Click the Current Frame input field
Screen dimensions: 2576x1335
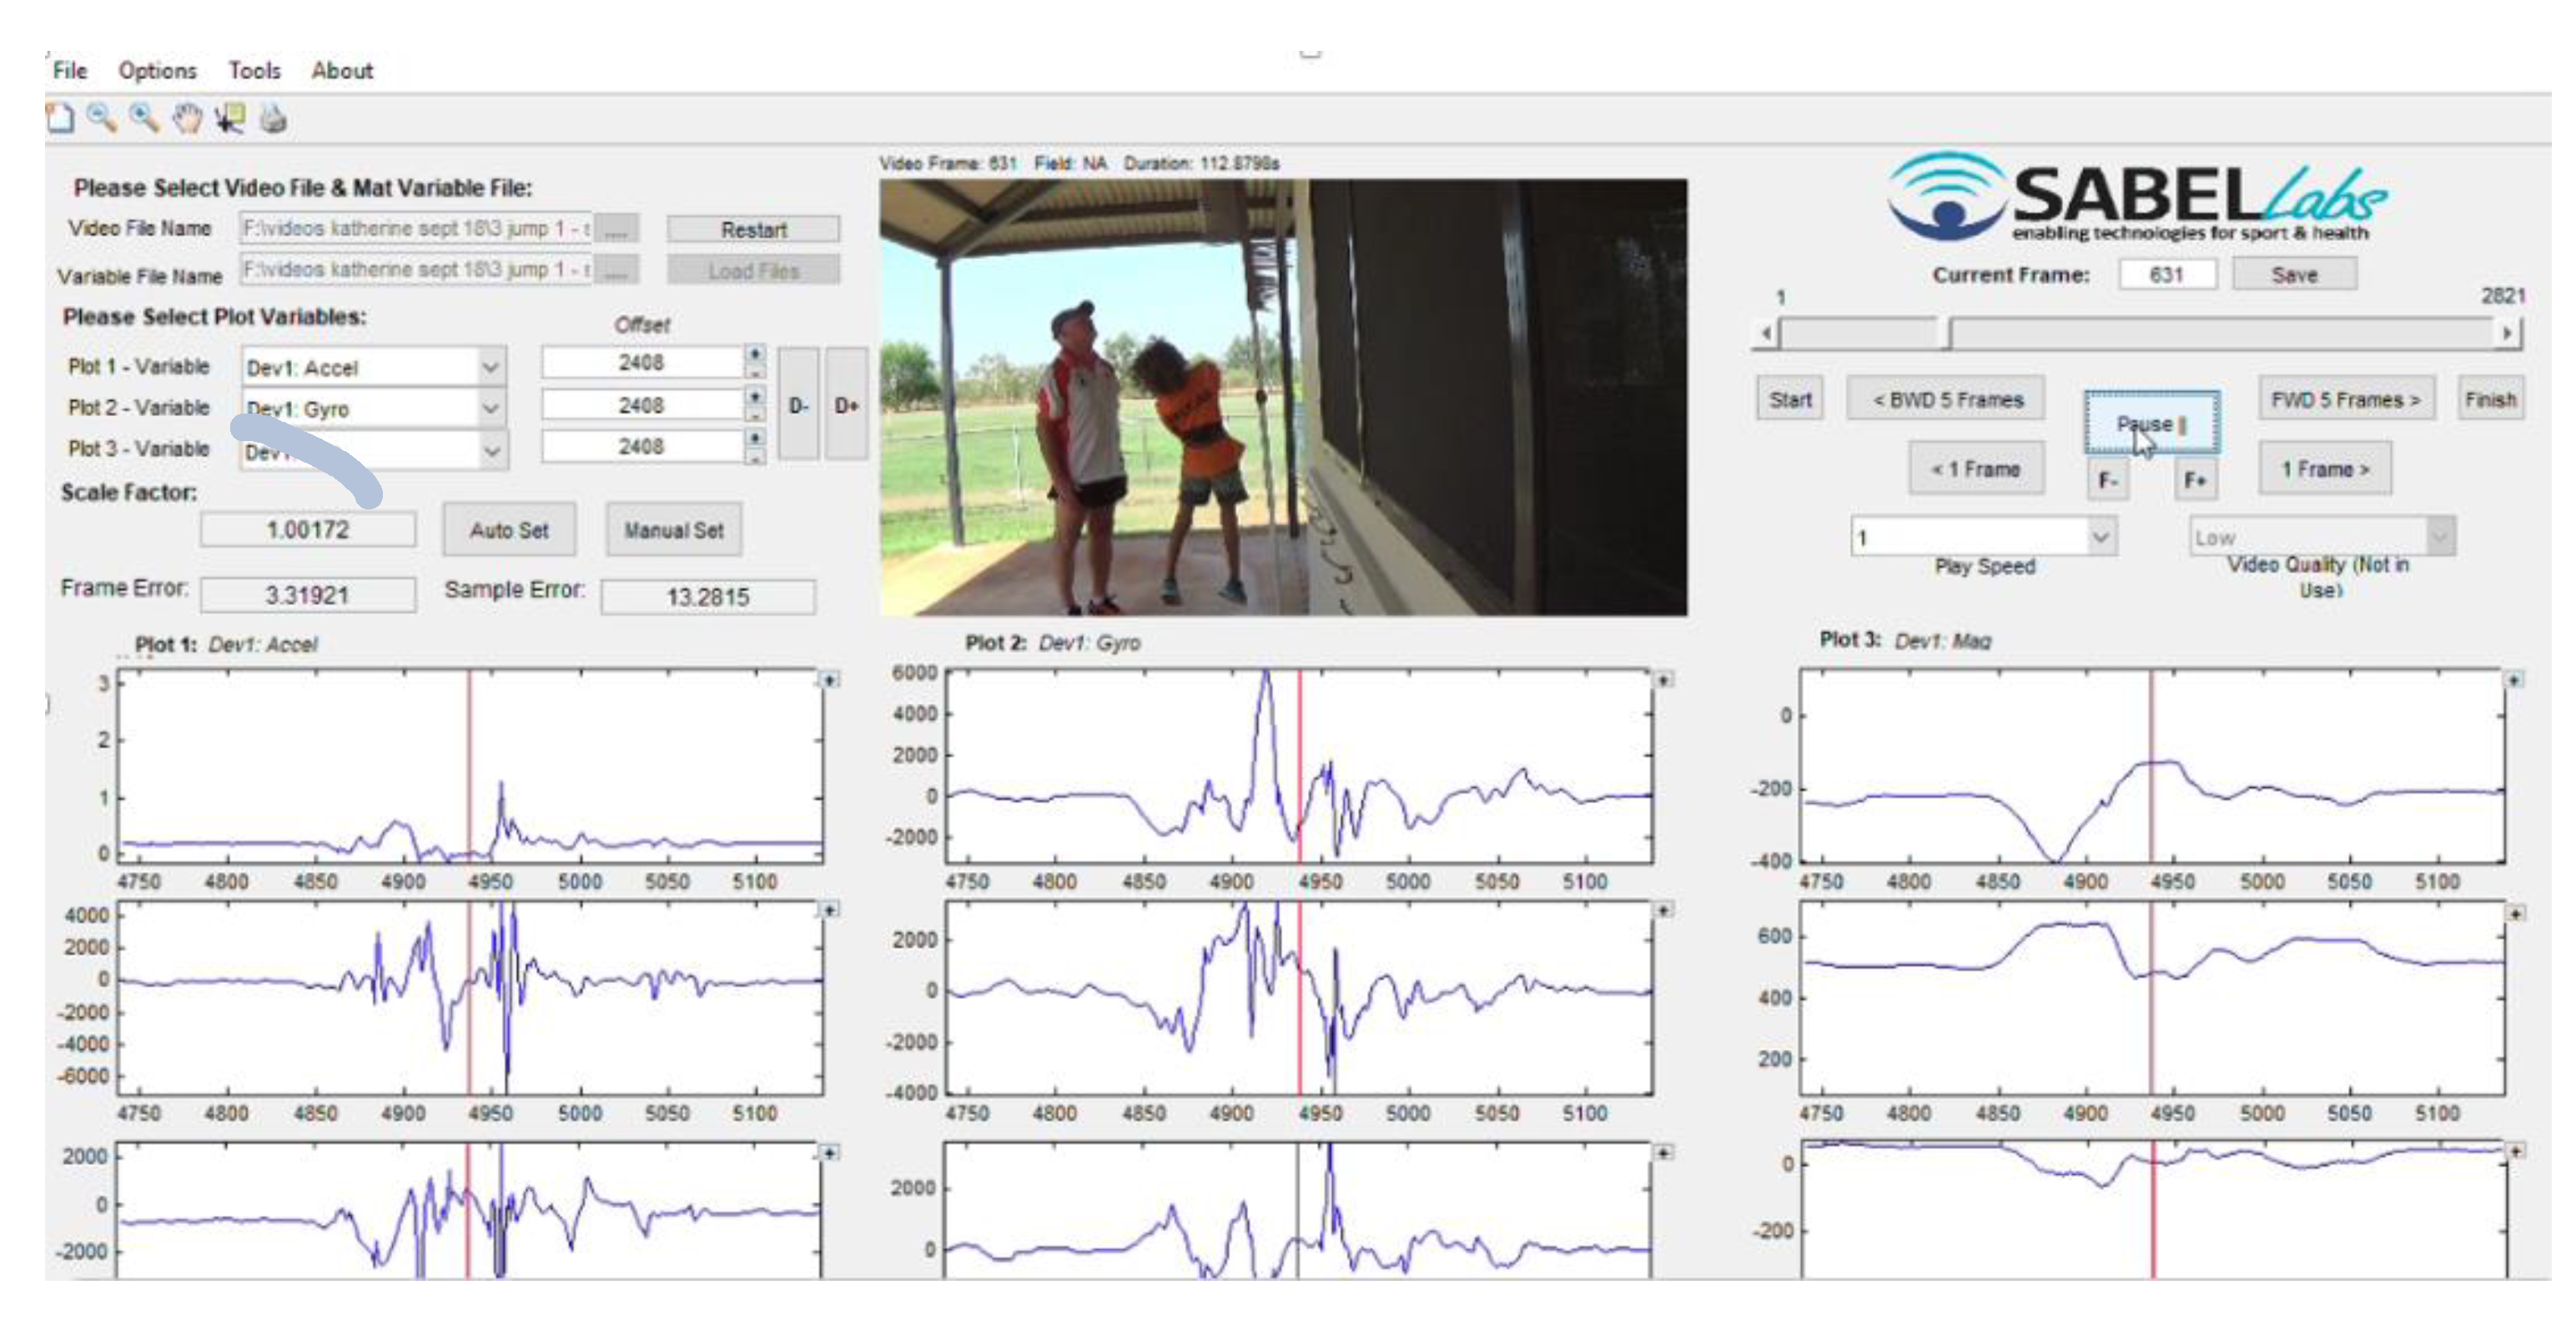point(2166,274)
